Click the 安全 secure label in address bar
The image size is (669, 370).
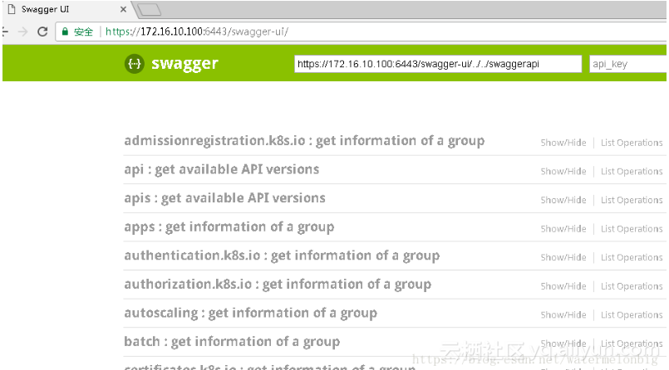[x=83, y=32]
